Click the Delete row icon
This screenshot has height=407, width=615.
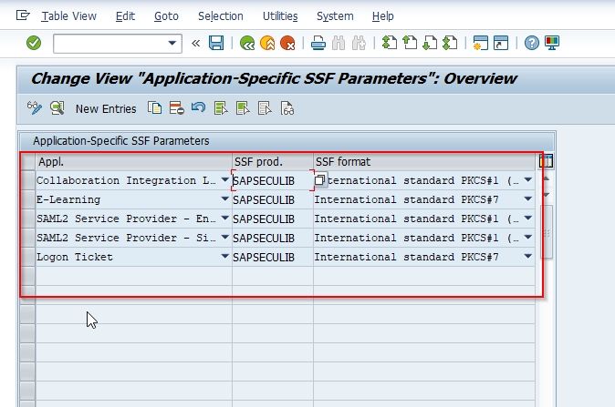tap(176, 107)
